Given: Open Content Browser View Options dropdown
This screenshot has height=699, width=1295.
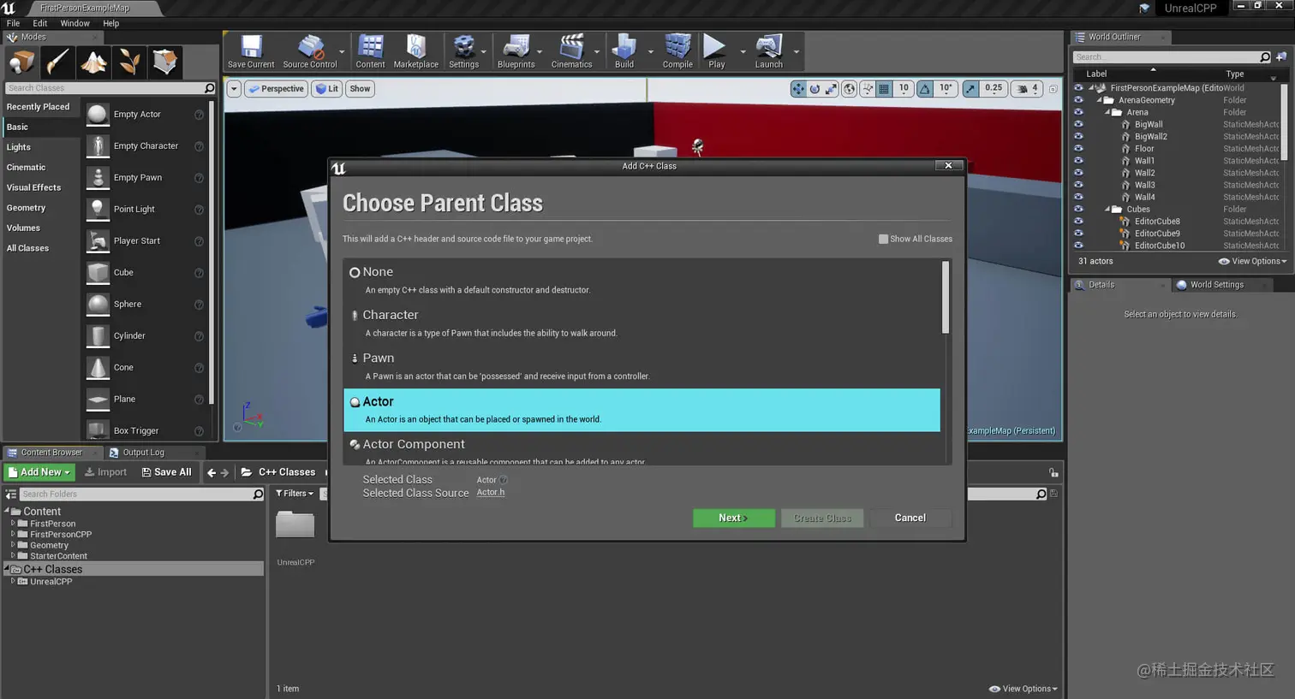Looking at the screenshot, I should [1023, 689].
